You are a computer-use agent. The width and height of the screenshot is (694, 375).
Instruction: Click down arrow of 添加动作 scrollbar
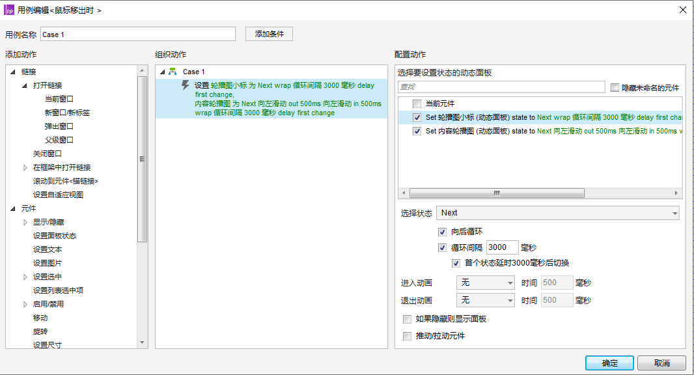pos(142,342)
